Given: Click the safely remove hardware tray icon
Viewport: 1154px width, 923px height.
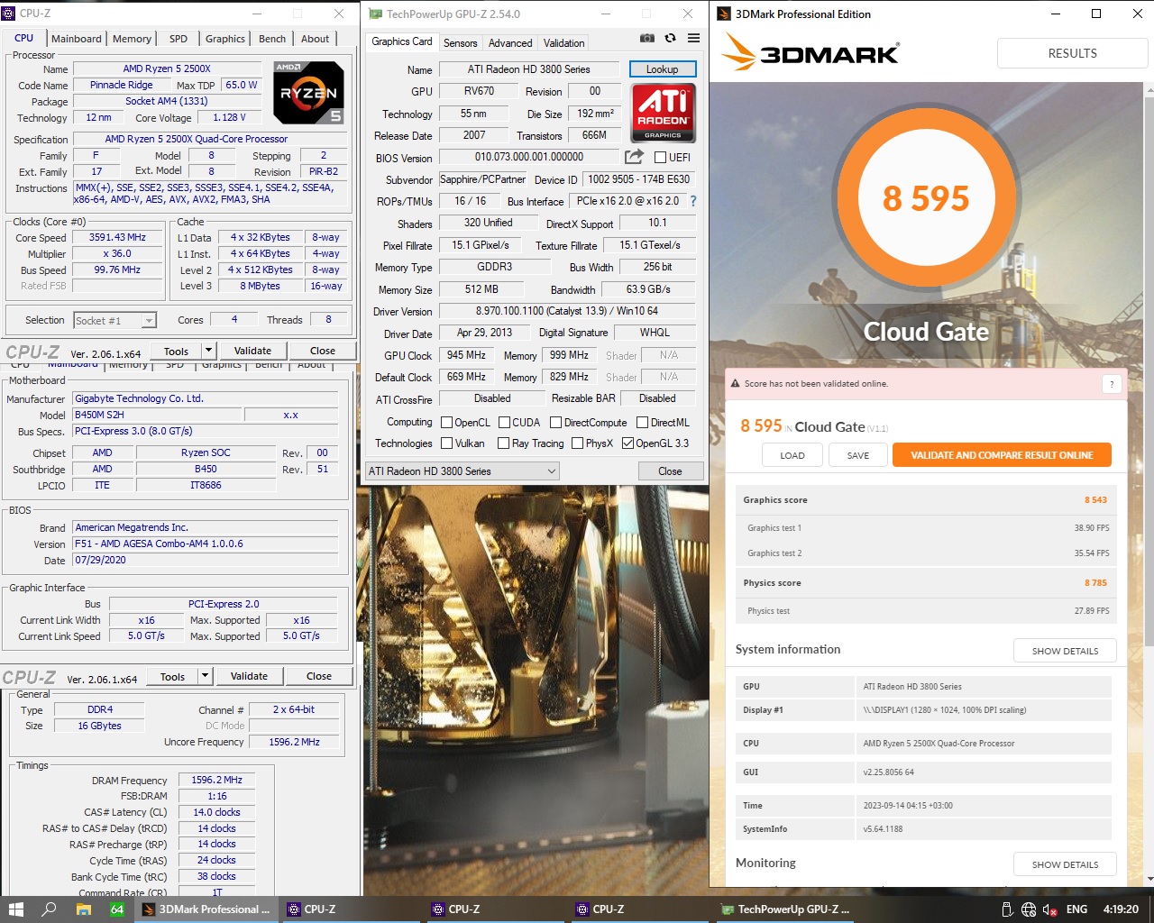Looking at the screenshot, I should pyautogui.click(x=1008, y=909).
